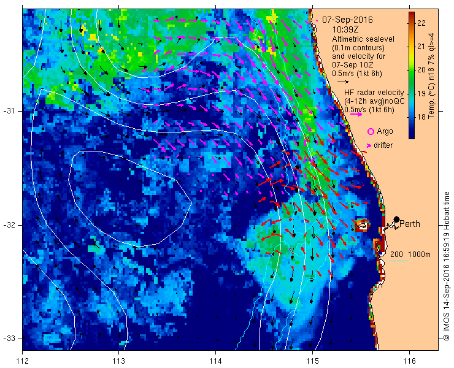Click the 'Argo' legend label

coord(385,131)
